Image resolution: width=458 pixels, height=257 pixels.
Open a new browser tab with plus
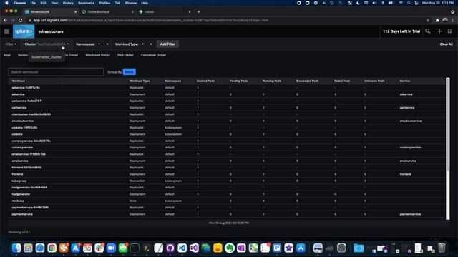(x=199, y=12)
